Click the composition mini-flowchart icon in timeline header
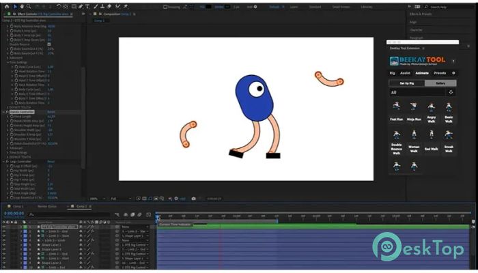Viewport: 478px width, 273px height. point(117,215)
